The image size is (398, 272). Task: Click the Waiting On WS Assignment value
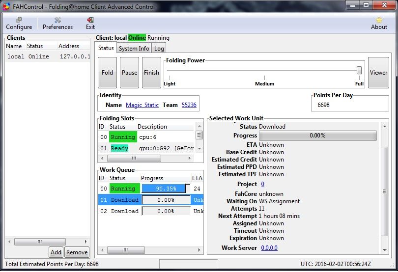(279, 201)
